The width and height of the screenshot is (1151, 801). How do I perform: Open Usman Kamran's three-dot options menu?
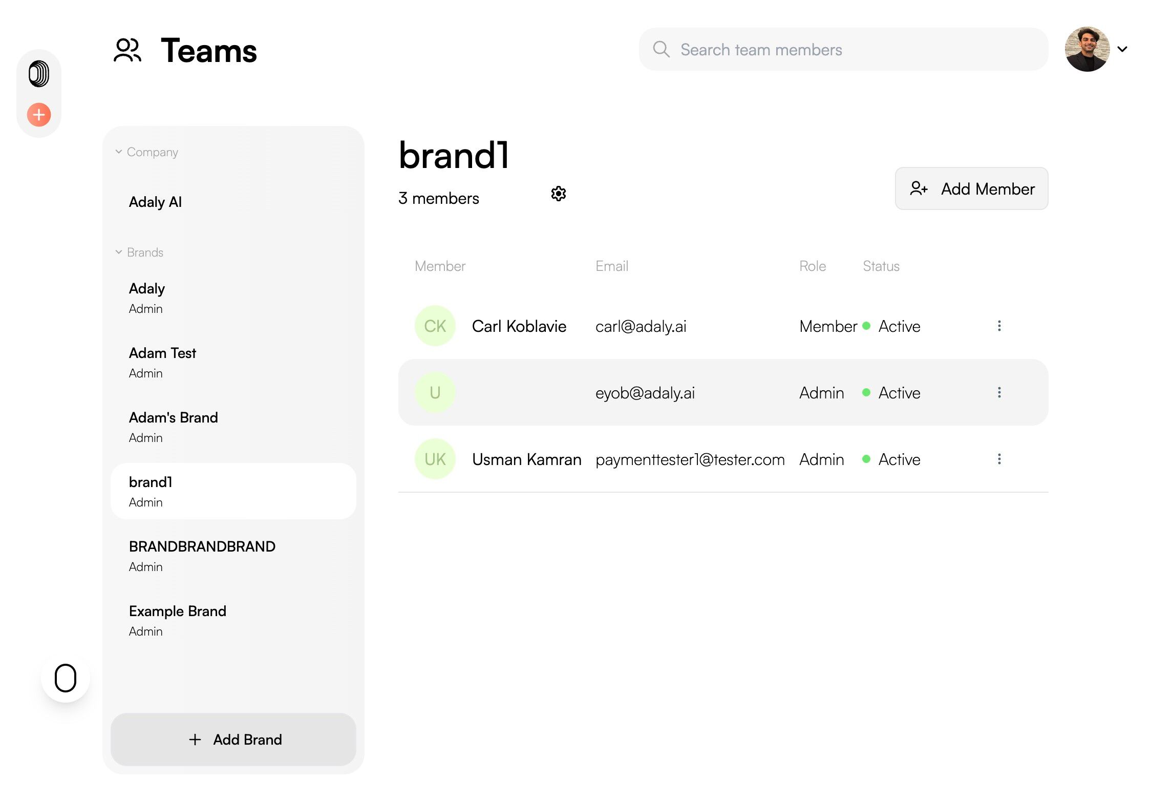(999, 459)
